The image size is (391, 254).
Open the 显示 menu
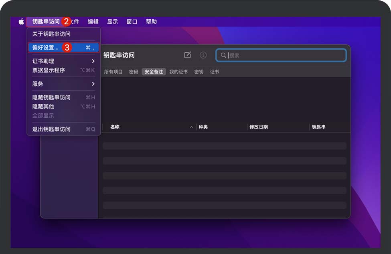coord(112,22)
